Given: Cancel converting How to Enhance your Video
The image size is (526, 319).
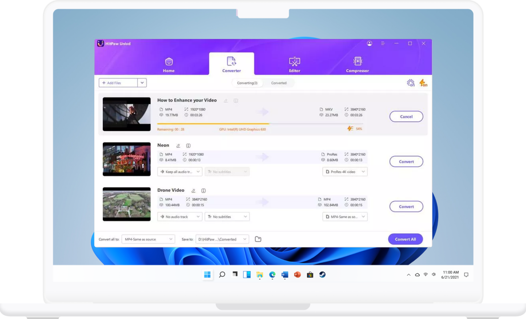Looking at the screenshot, I should pyautogui.click(x=406, y=116).
